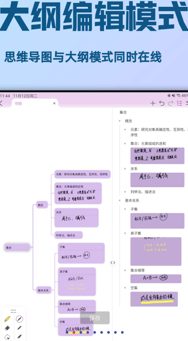Select the circled pen tool
188x341 pixels.
tap(19, 319)
